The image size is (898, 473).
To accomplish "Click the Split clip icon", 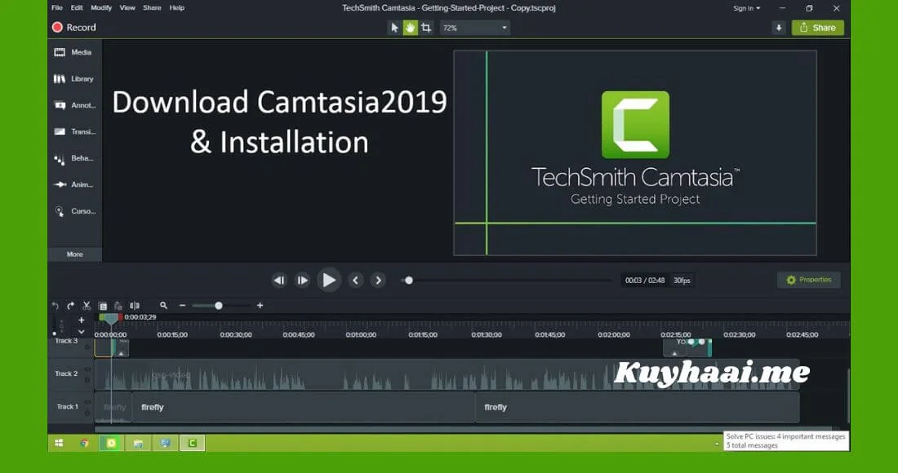I will (135, 306).
